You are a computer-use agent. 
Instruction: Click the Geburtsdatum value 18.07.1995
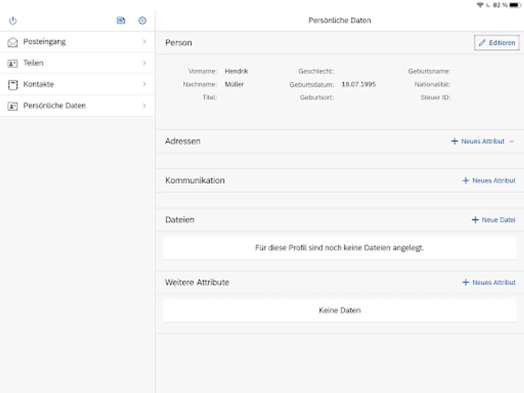359,84
